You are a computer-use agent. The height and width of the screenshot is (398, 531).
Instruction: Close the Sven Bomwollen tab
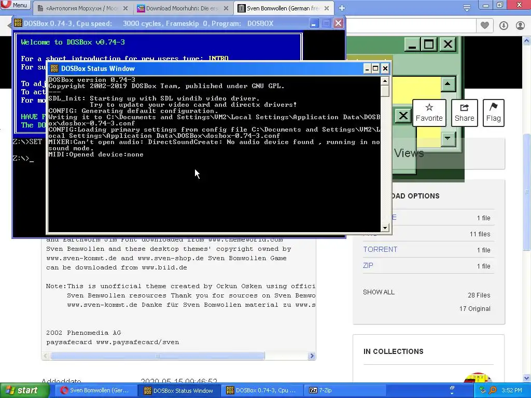pos(327,8)
